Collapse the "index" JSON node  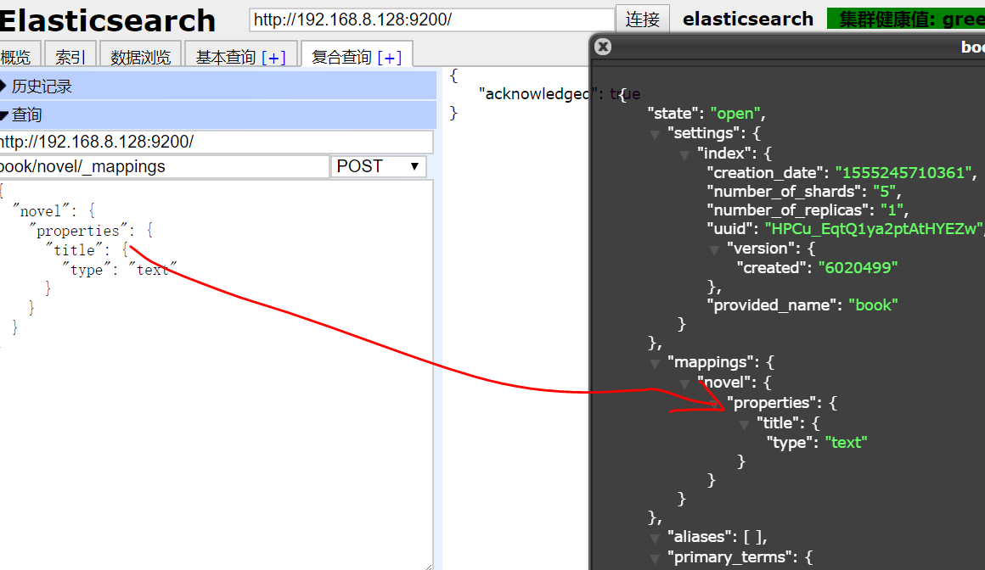click(684, 154)
